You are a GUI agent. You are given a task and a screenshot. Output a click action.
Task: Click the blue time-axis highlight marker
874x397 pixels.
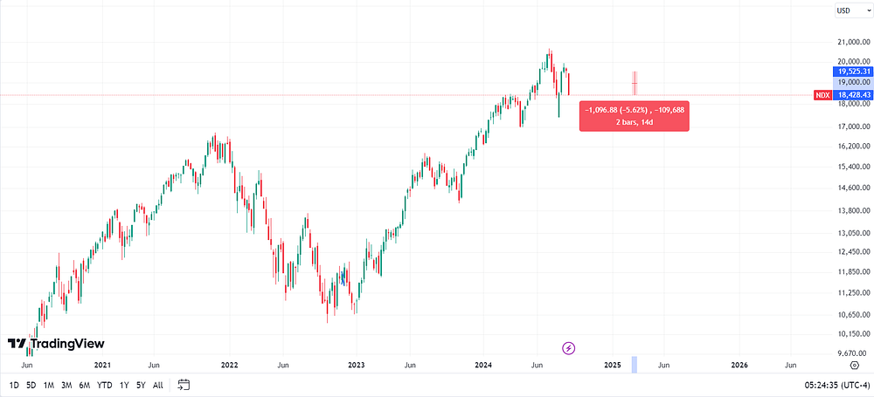[x=634, y=366]
